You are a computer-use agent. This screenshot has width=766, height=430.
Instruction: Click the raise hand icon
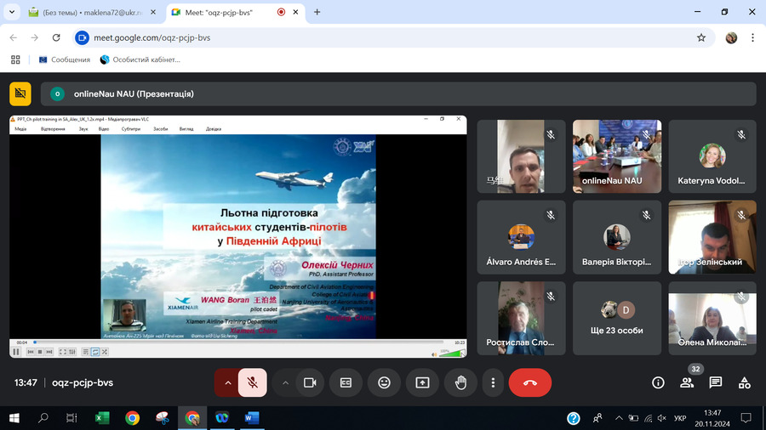pyautogui.click(x=460, y=383)
